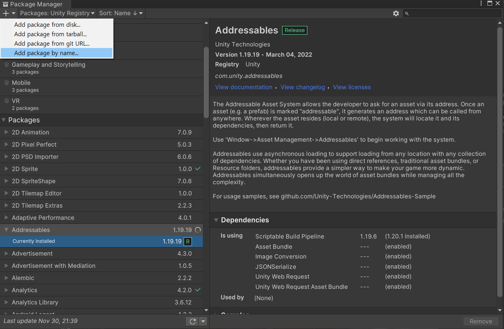504x329 pixels.
Task: Select the Advertisement package
Action: click(102, 253)
